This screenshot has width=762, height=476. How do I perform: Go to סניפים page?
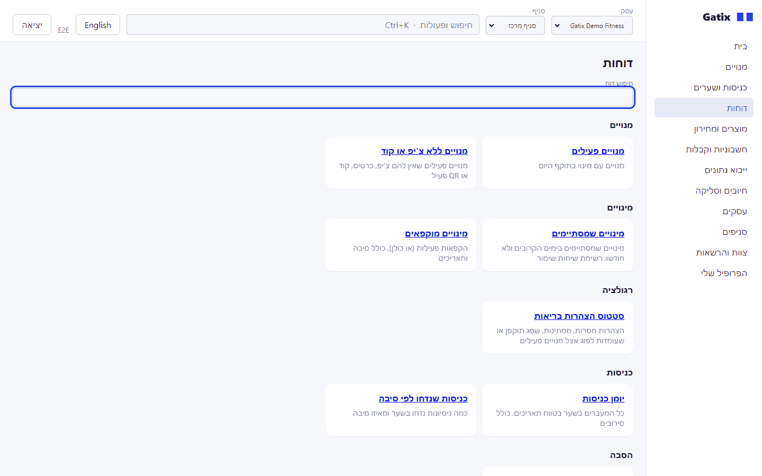coord(704,232)
